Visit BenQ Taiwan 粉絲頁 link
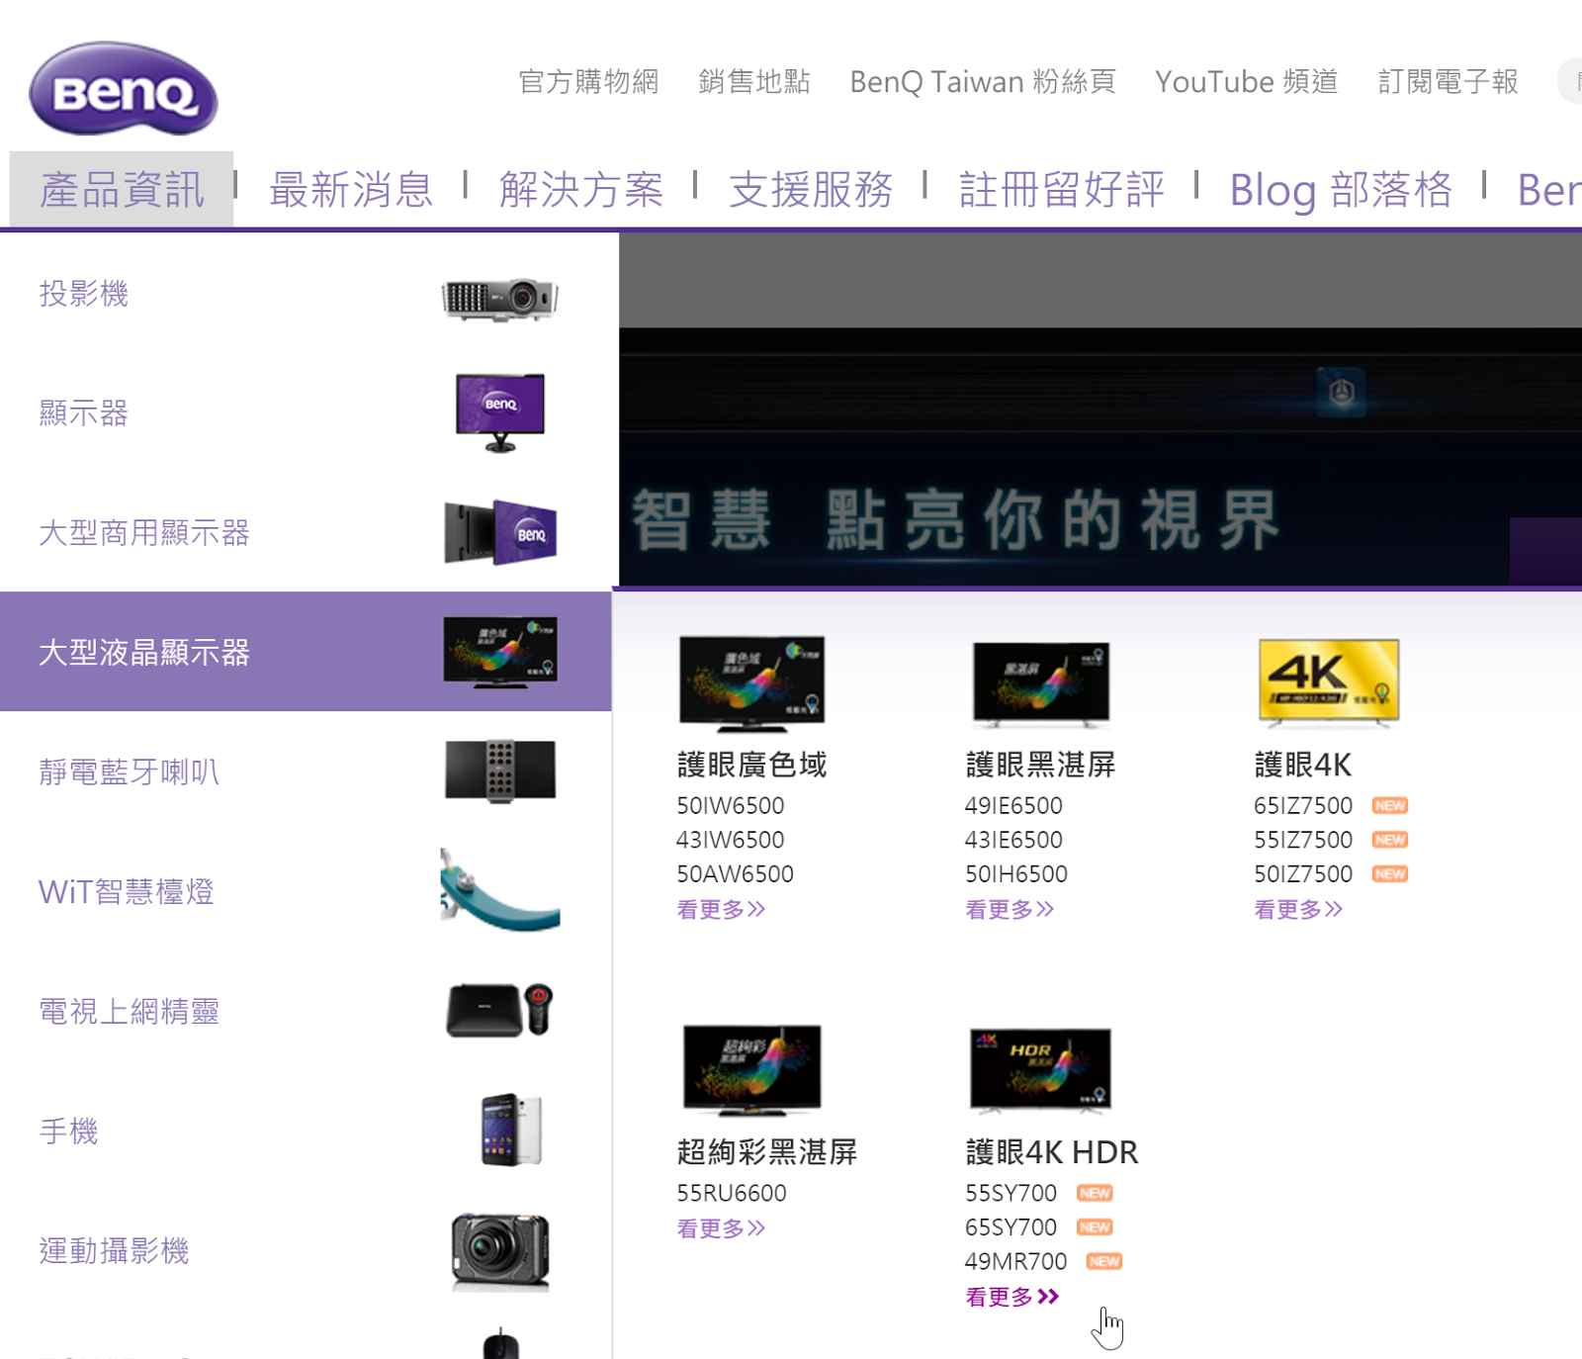 click(983, 81)
